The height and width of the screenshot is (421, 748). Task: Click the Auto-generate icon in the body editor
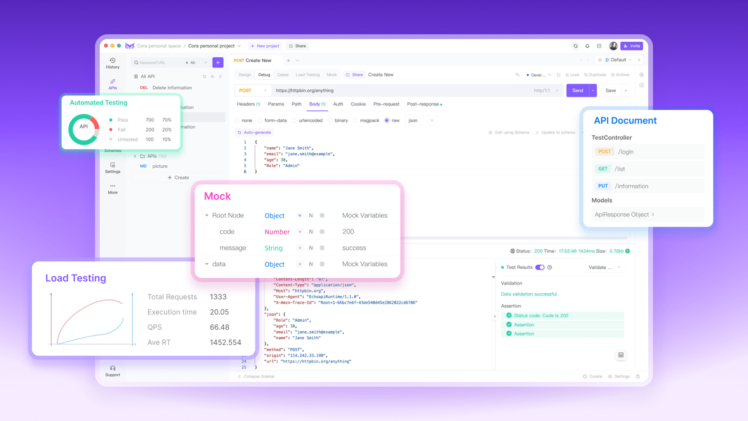pos(241,133)
